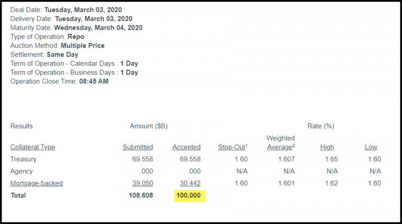Click the Accepted column header link

tap(186, 147)
